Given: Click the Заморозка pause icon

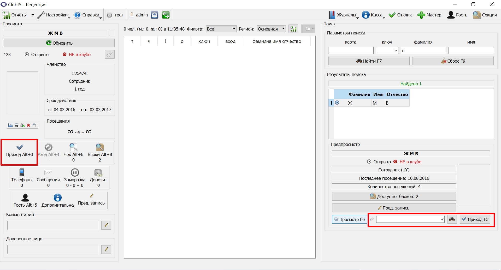Looking at the screenshot, I should pyautogui.click(x=75, y=172).
